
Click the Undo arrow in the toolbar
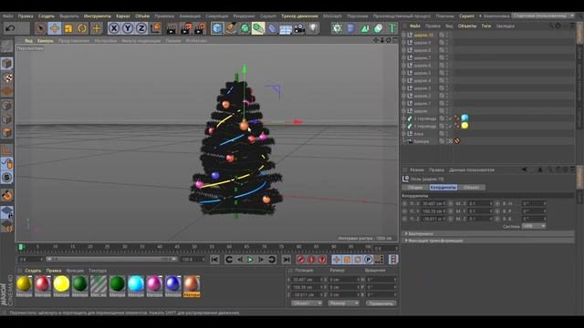coord(10,28)
